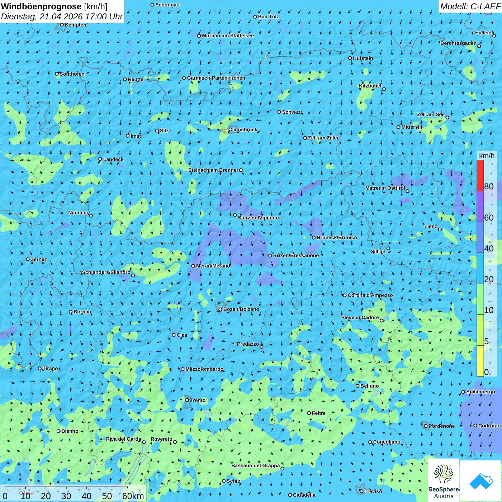Click the Bienno town label
The image size is (502, 502).
tap(70, 431)
